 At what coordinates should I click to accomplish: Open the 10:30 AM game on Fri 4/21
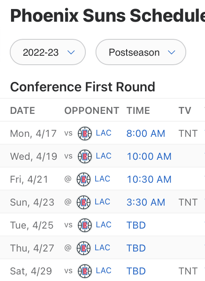tap(149, 179)
